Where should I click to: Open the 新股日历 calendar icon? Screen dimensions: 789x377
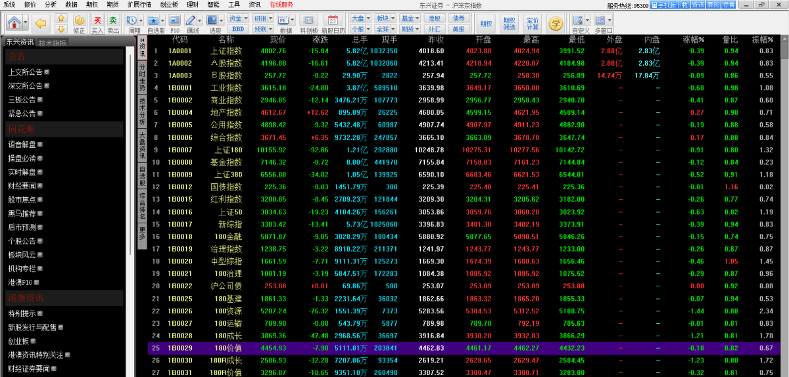[333, 23]
